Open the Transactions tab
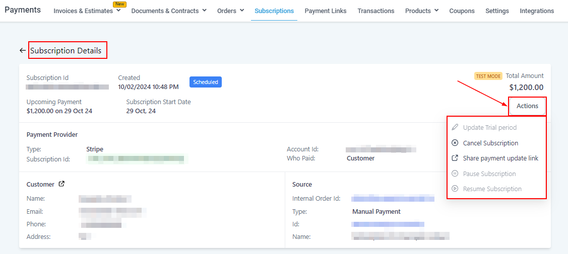The image size is (568, 254). click(x=376, y=11)
